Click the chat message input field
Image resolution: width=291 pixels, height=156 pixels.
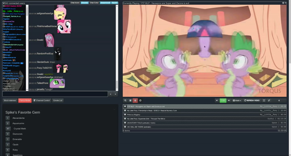pos(55,94)
